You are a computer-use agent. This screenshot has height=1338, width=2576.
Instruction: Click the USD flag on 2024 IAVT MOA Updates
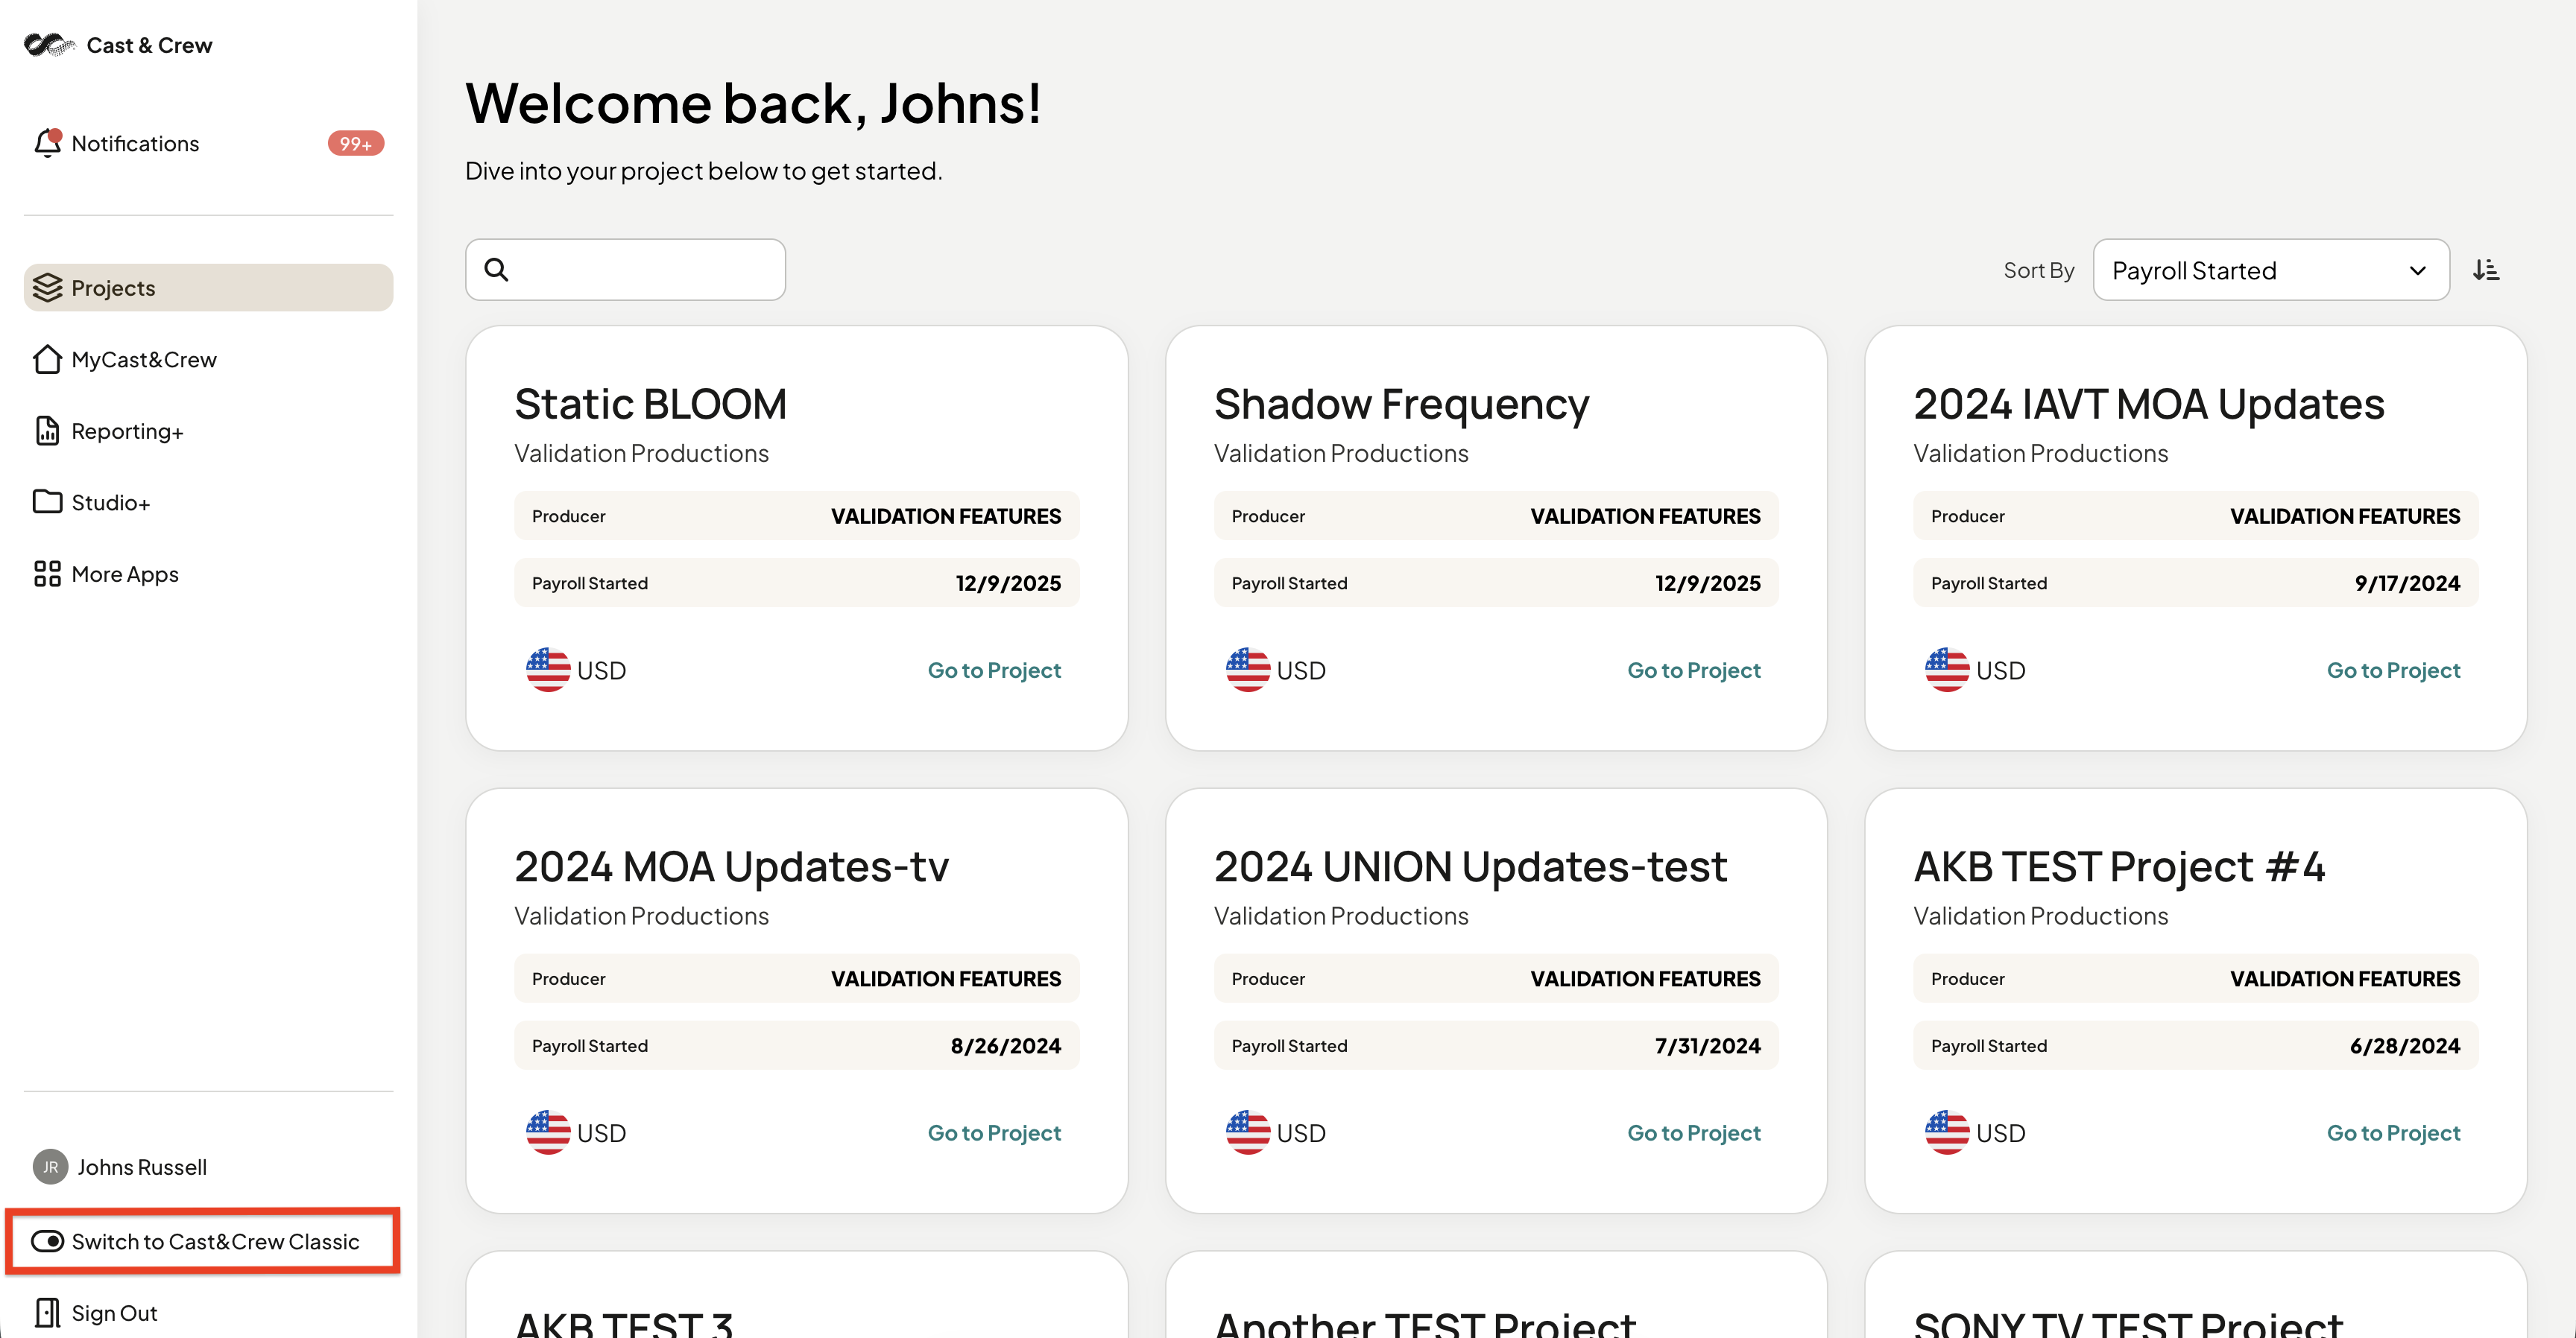[1947, 670]
